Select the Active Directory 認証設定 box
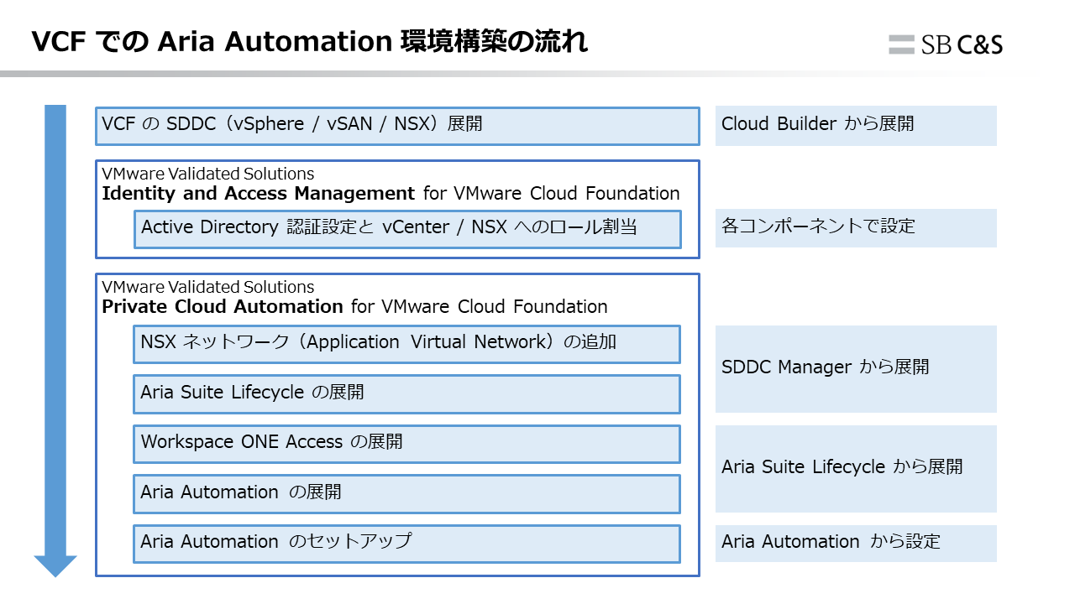 tap(406, 229)
